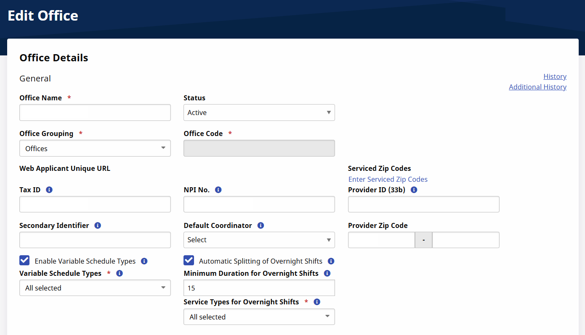Open the Status dropdown

[x=259, y=113]
